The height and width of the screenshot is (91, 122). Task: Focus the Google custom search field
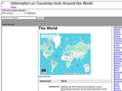pos(19,18)
